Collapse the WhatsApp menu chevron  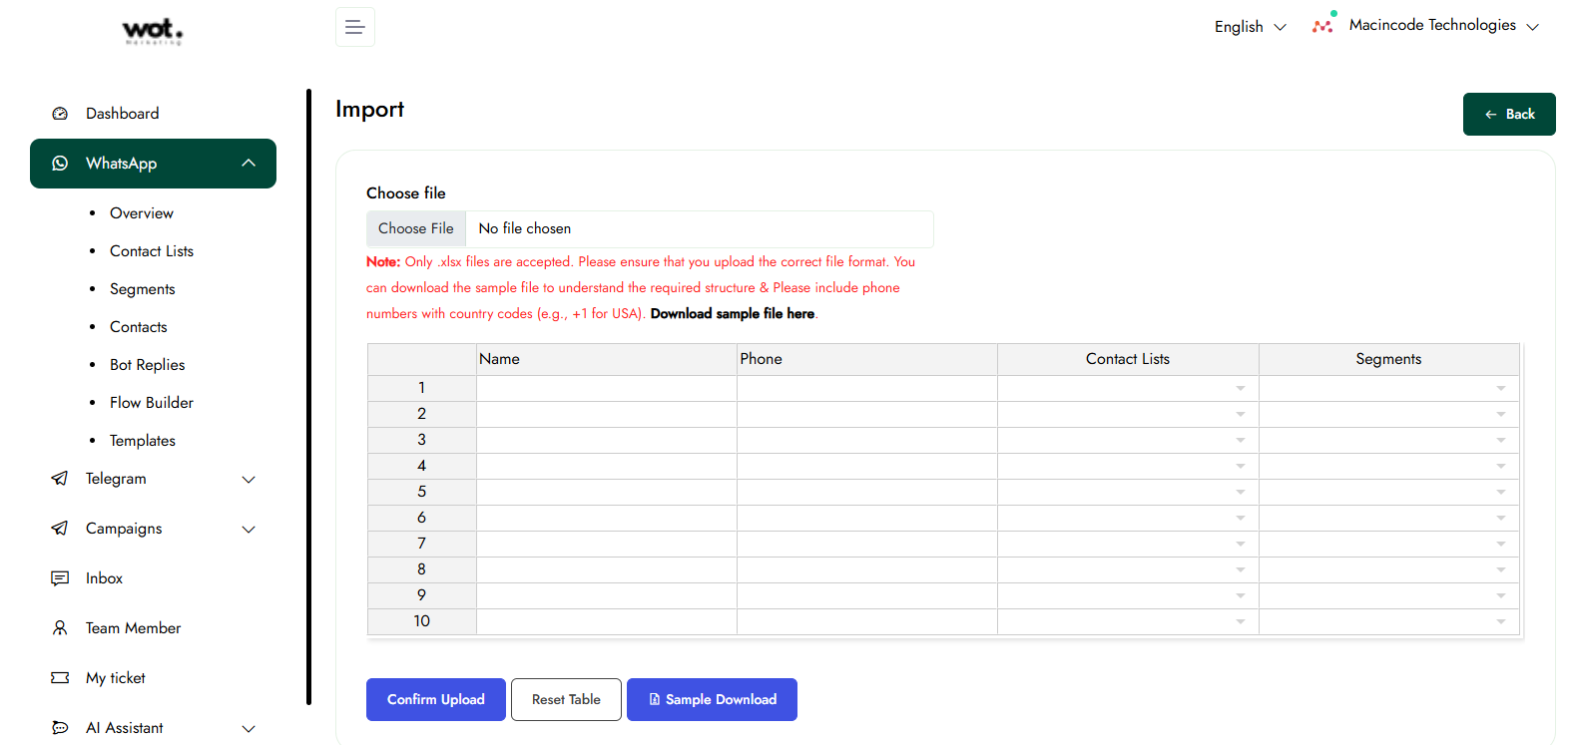pyautogui.click(x=249, y=164)
